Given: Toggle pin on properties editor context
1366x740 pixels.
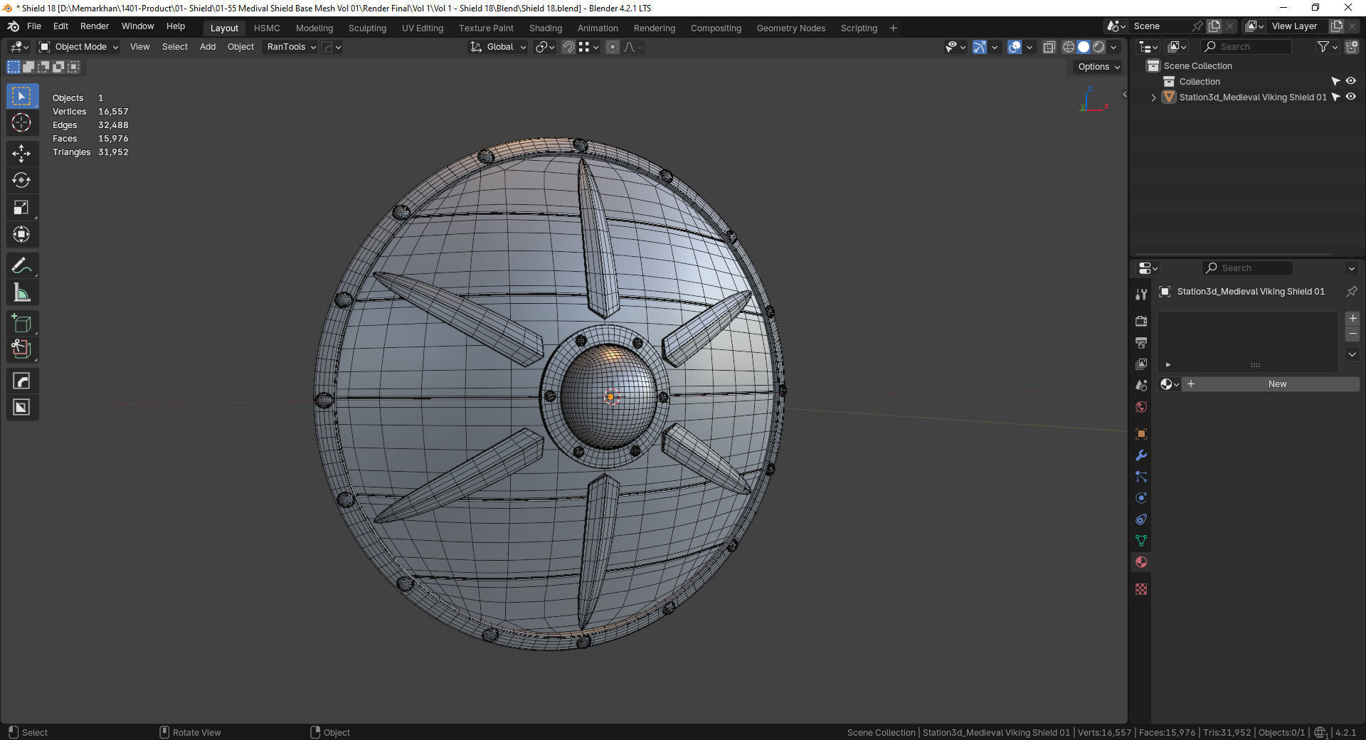Looking at the screenshot, I should click(1351, 292).
